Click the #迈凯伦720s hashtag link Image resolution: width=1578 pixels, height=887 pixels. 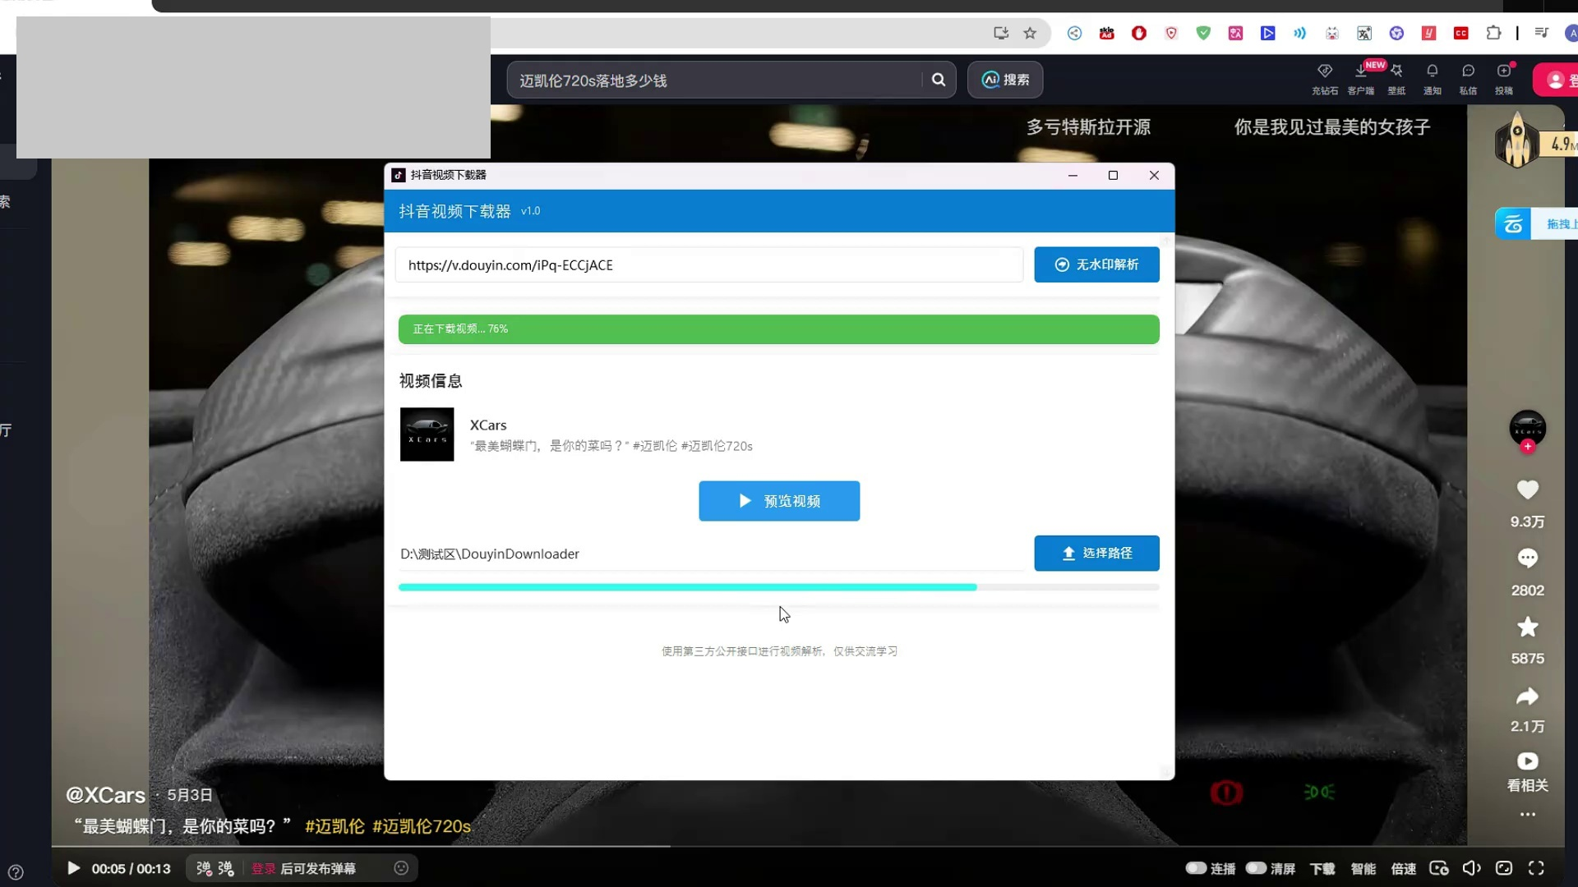coord(422,826)
